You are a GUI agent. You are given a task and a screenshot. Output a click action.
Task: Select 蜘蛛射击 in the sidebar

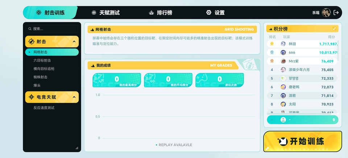point(40,77)
